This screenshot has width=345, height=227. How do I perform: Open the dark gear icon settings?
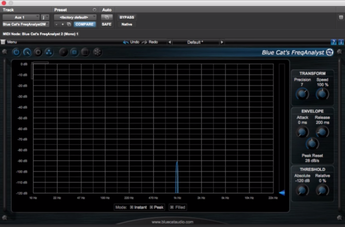[38, 52]
